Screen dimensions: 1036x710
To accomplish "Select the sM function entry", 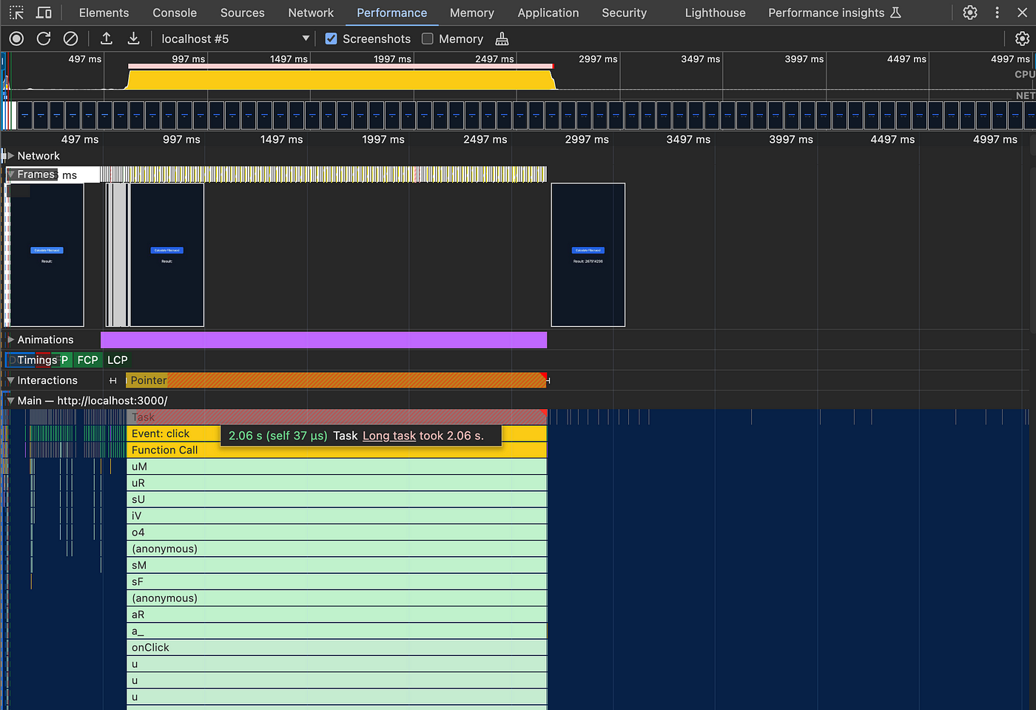I will point(337,565).
